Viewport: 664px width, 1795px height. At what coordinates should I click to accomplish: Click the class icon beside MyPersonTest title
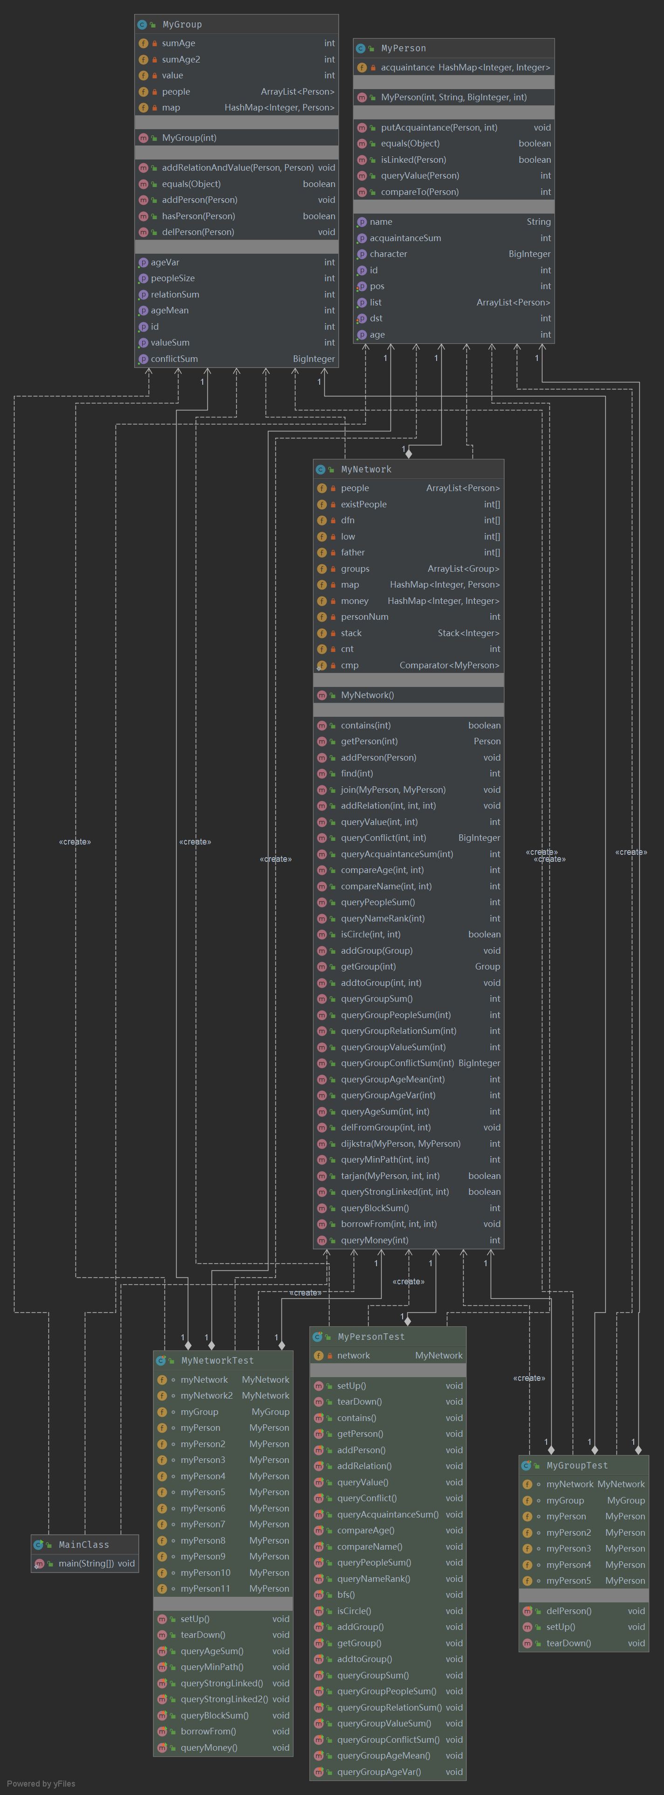coord(317,1337)
